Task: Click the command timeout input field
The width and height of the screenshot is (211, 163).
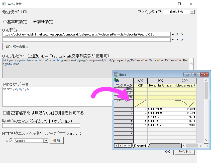Action: (x=41, y=125)
